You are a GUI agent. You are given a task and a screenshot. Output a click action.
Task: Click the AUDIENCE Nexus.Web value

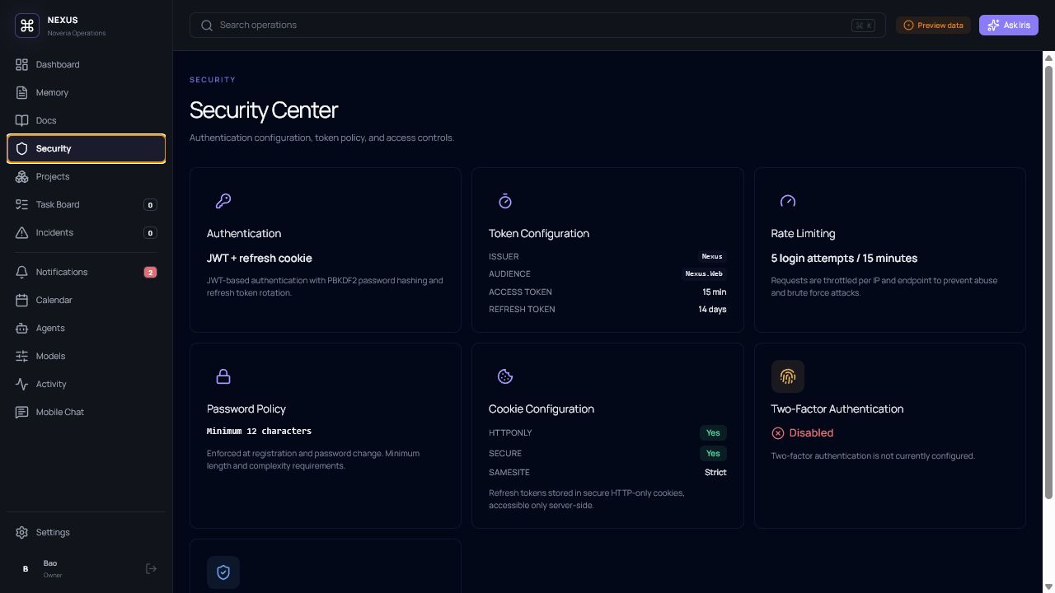(x=704, y=274)
